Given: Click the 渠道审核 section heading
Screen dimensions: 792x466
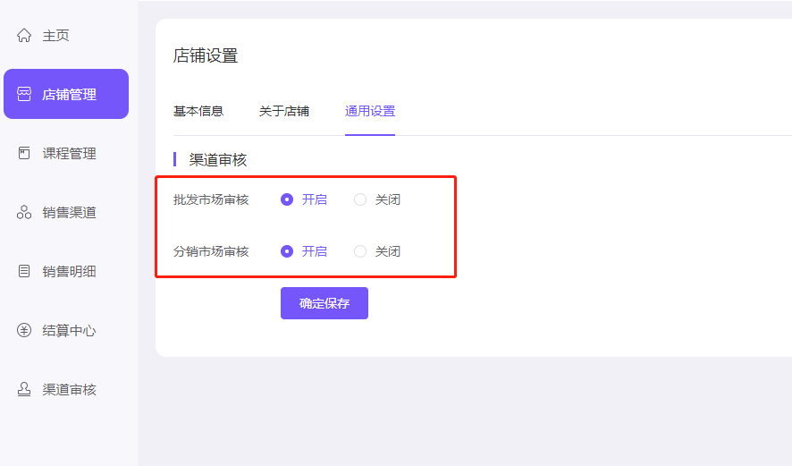Looking at the screenshot, I should [218, 160].
